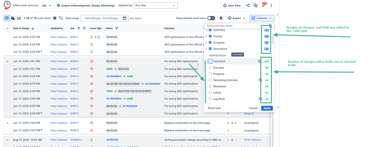369x147 pixels.
Task: Click Reset view button
Action: pyautogui.click(x=214, y=108)
